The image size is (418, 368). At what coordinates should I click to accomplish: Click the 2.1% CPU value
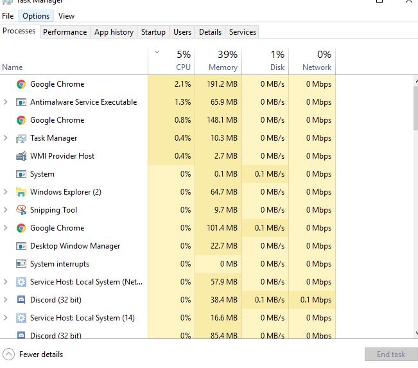coord(183,84)
